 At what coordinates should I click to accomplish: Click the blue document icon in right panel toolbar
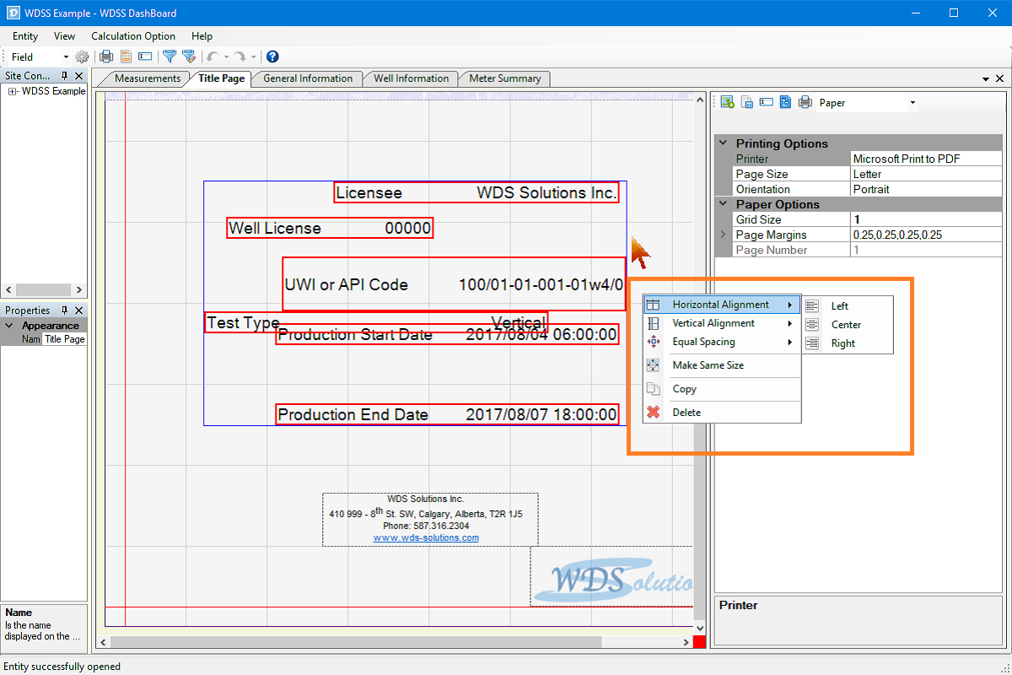(785, 102)
